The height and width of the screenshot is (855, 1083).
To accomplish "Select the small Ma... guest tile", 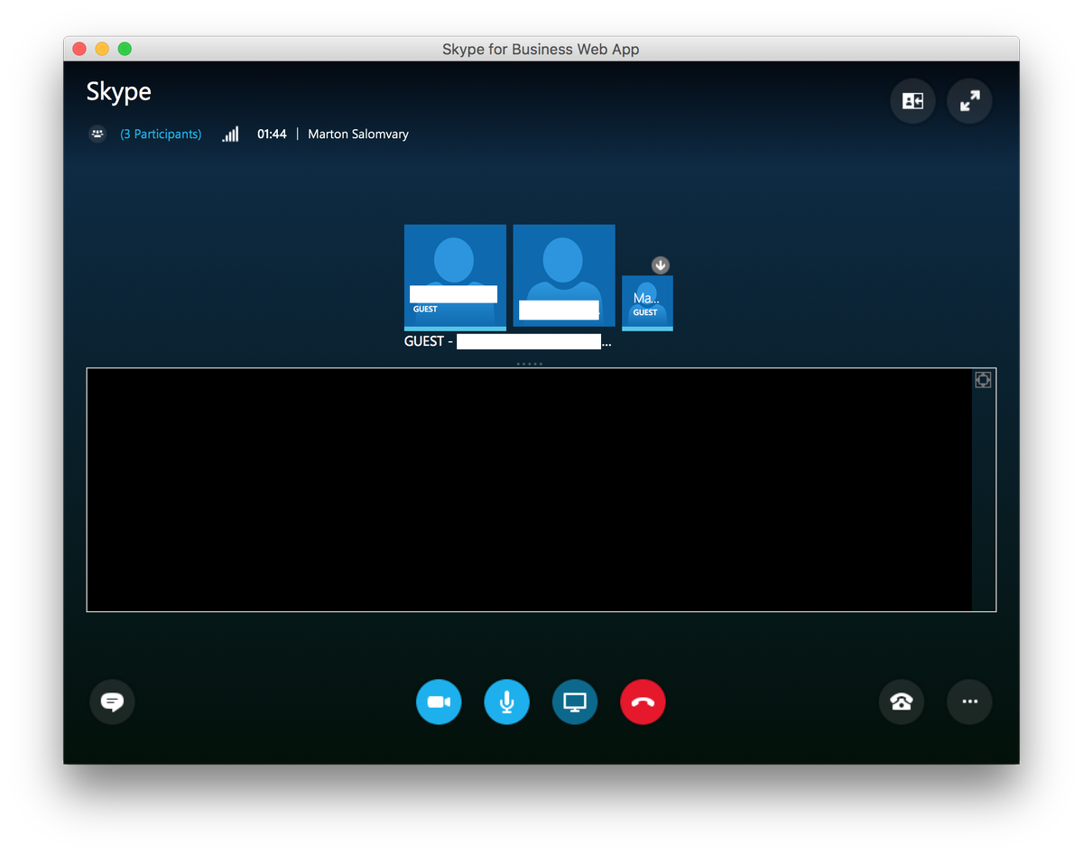I will point(647,303).
